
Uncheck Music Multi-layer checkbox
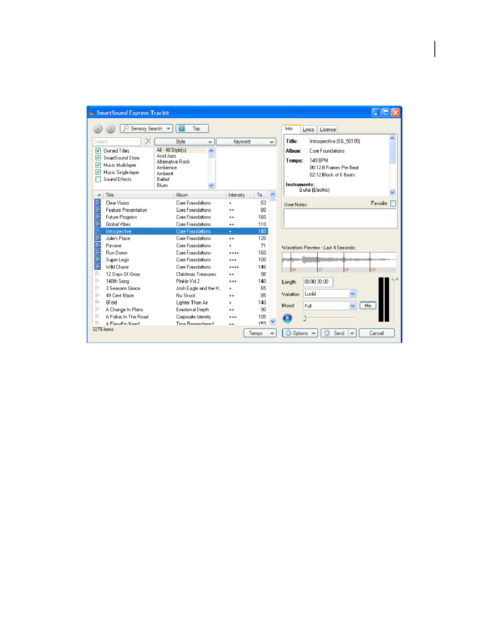tap(98, 165)
